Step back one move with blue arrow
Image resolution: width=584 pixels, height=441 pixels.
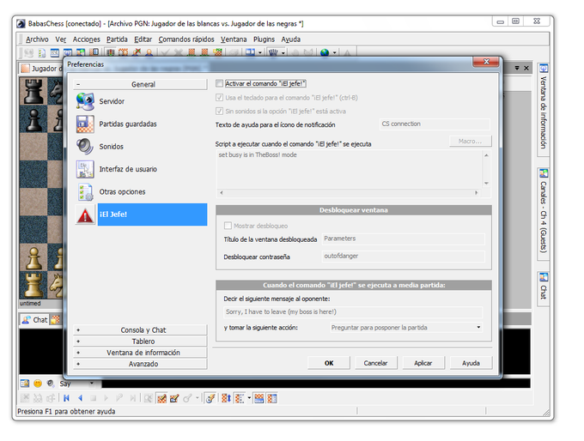point(80,398)
